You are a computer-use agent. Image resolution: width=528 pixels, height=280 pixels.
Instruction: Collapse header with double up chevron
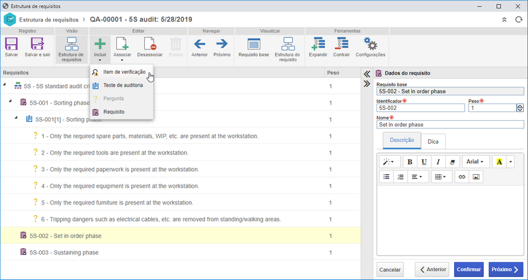point(504,20)
